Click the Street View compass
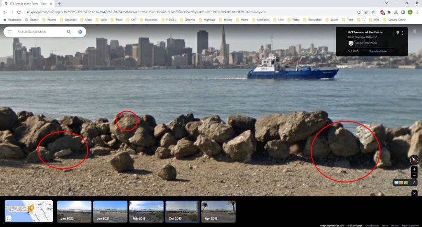 414,159
